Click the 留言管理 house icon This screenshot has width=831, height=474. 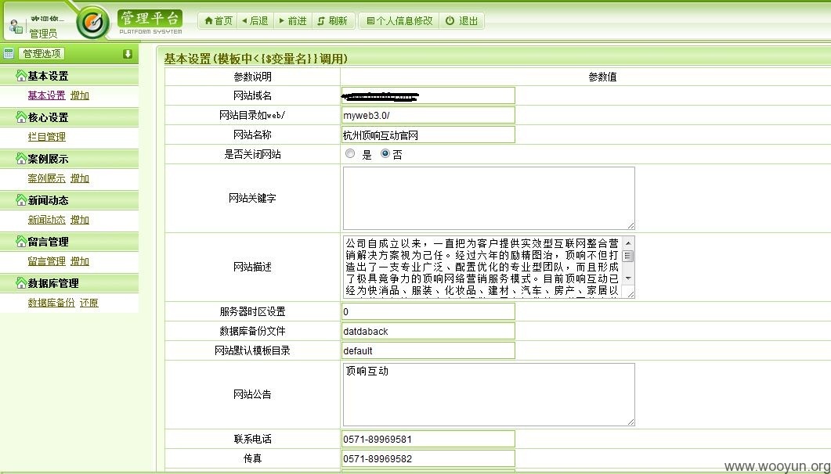pos(20,241)
